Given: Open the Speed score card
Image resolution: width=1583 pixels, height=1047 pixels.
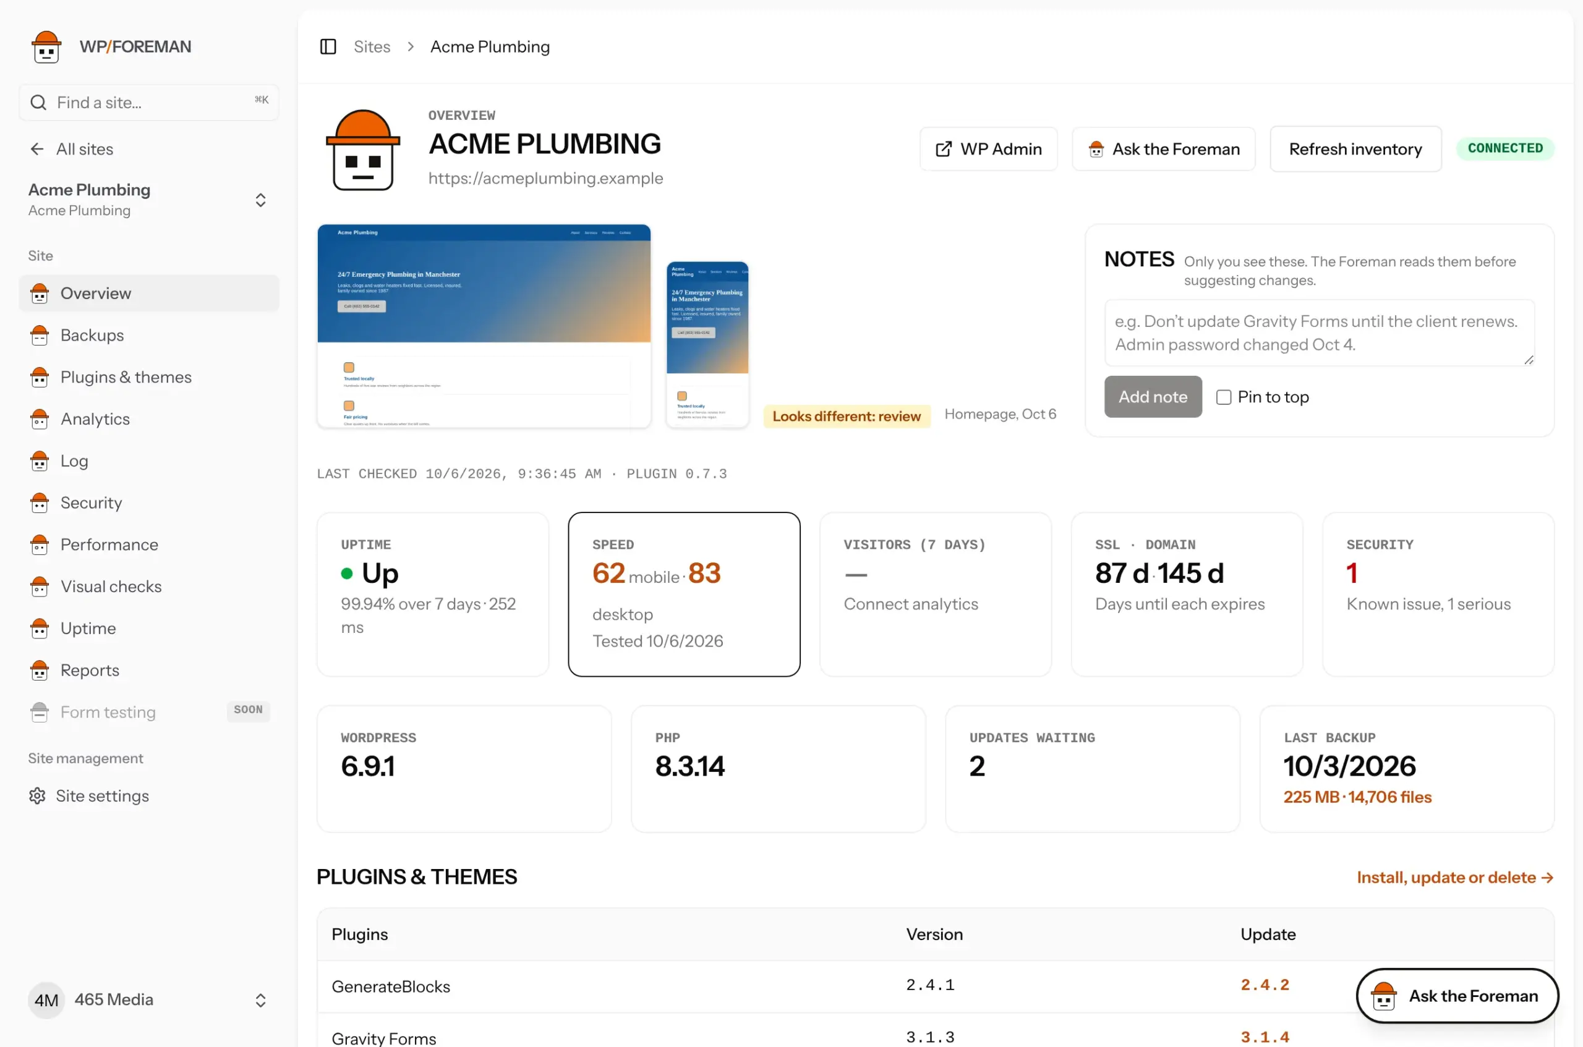Looking at the screenshot, I should click(x=684, y=595).
